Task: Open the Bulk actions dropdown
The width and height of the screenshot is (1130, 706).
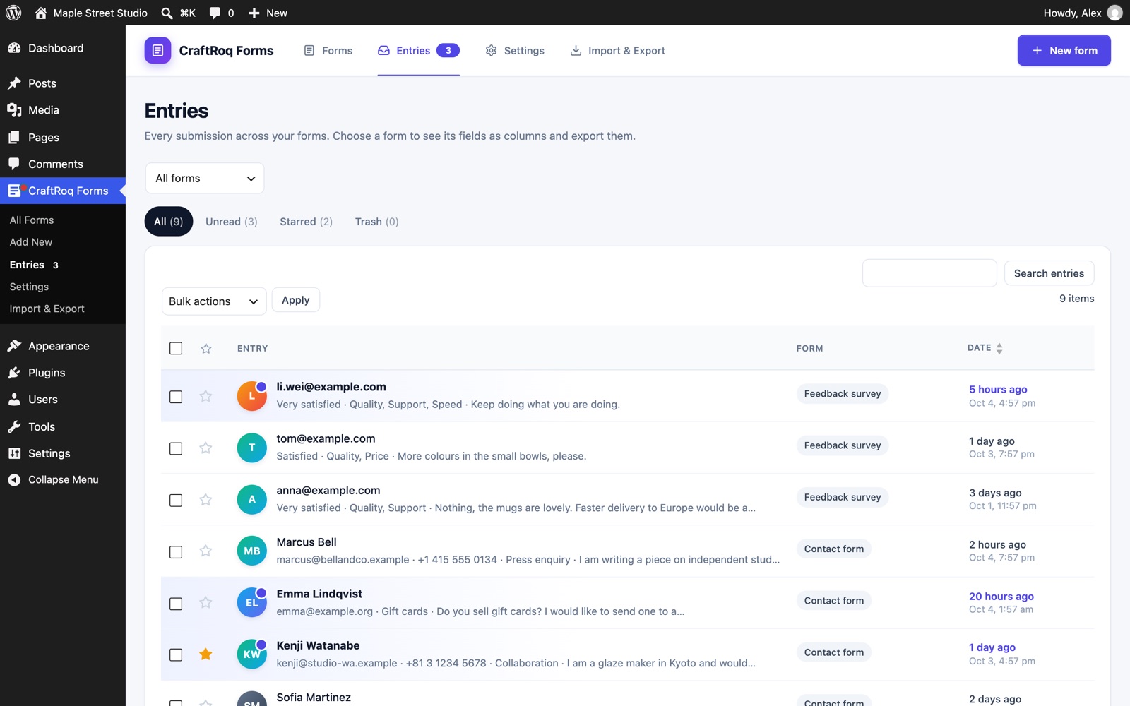Action: 214,301
